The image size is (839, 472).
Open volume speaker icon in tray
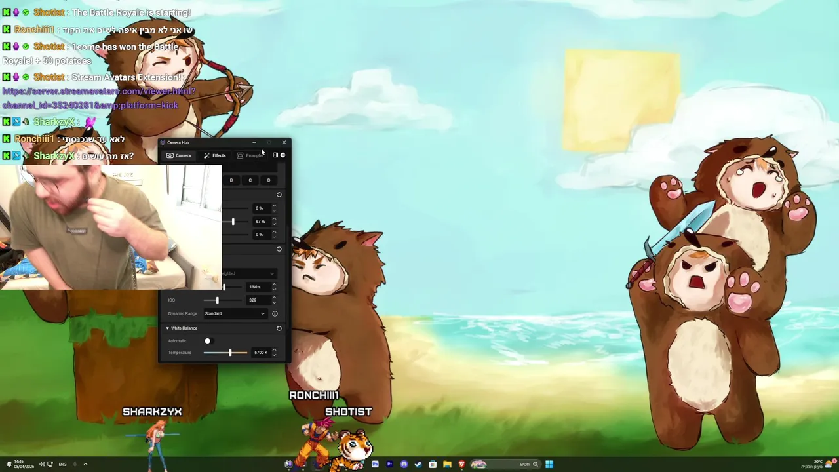[x=42, y=464]
